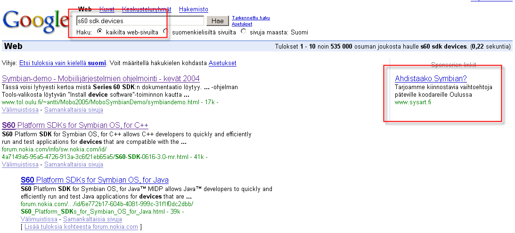Open the Keskusteluryhmät tab
Viewport: 515px width, 233px height.
pyautogui.click(x=147, y=9)
